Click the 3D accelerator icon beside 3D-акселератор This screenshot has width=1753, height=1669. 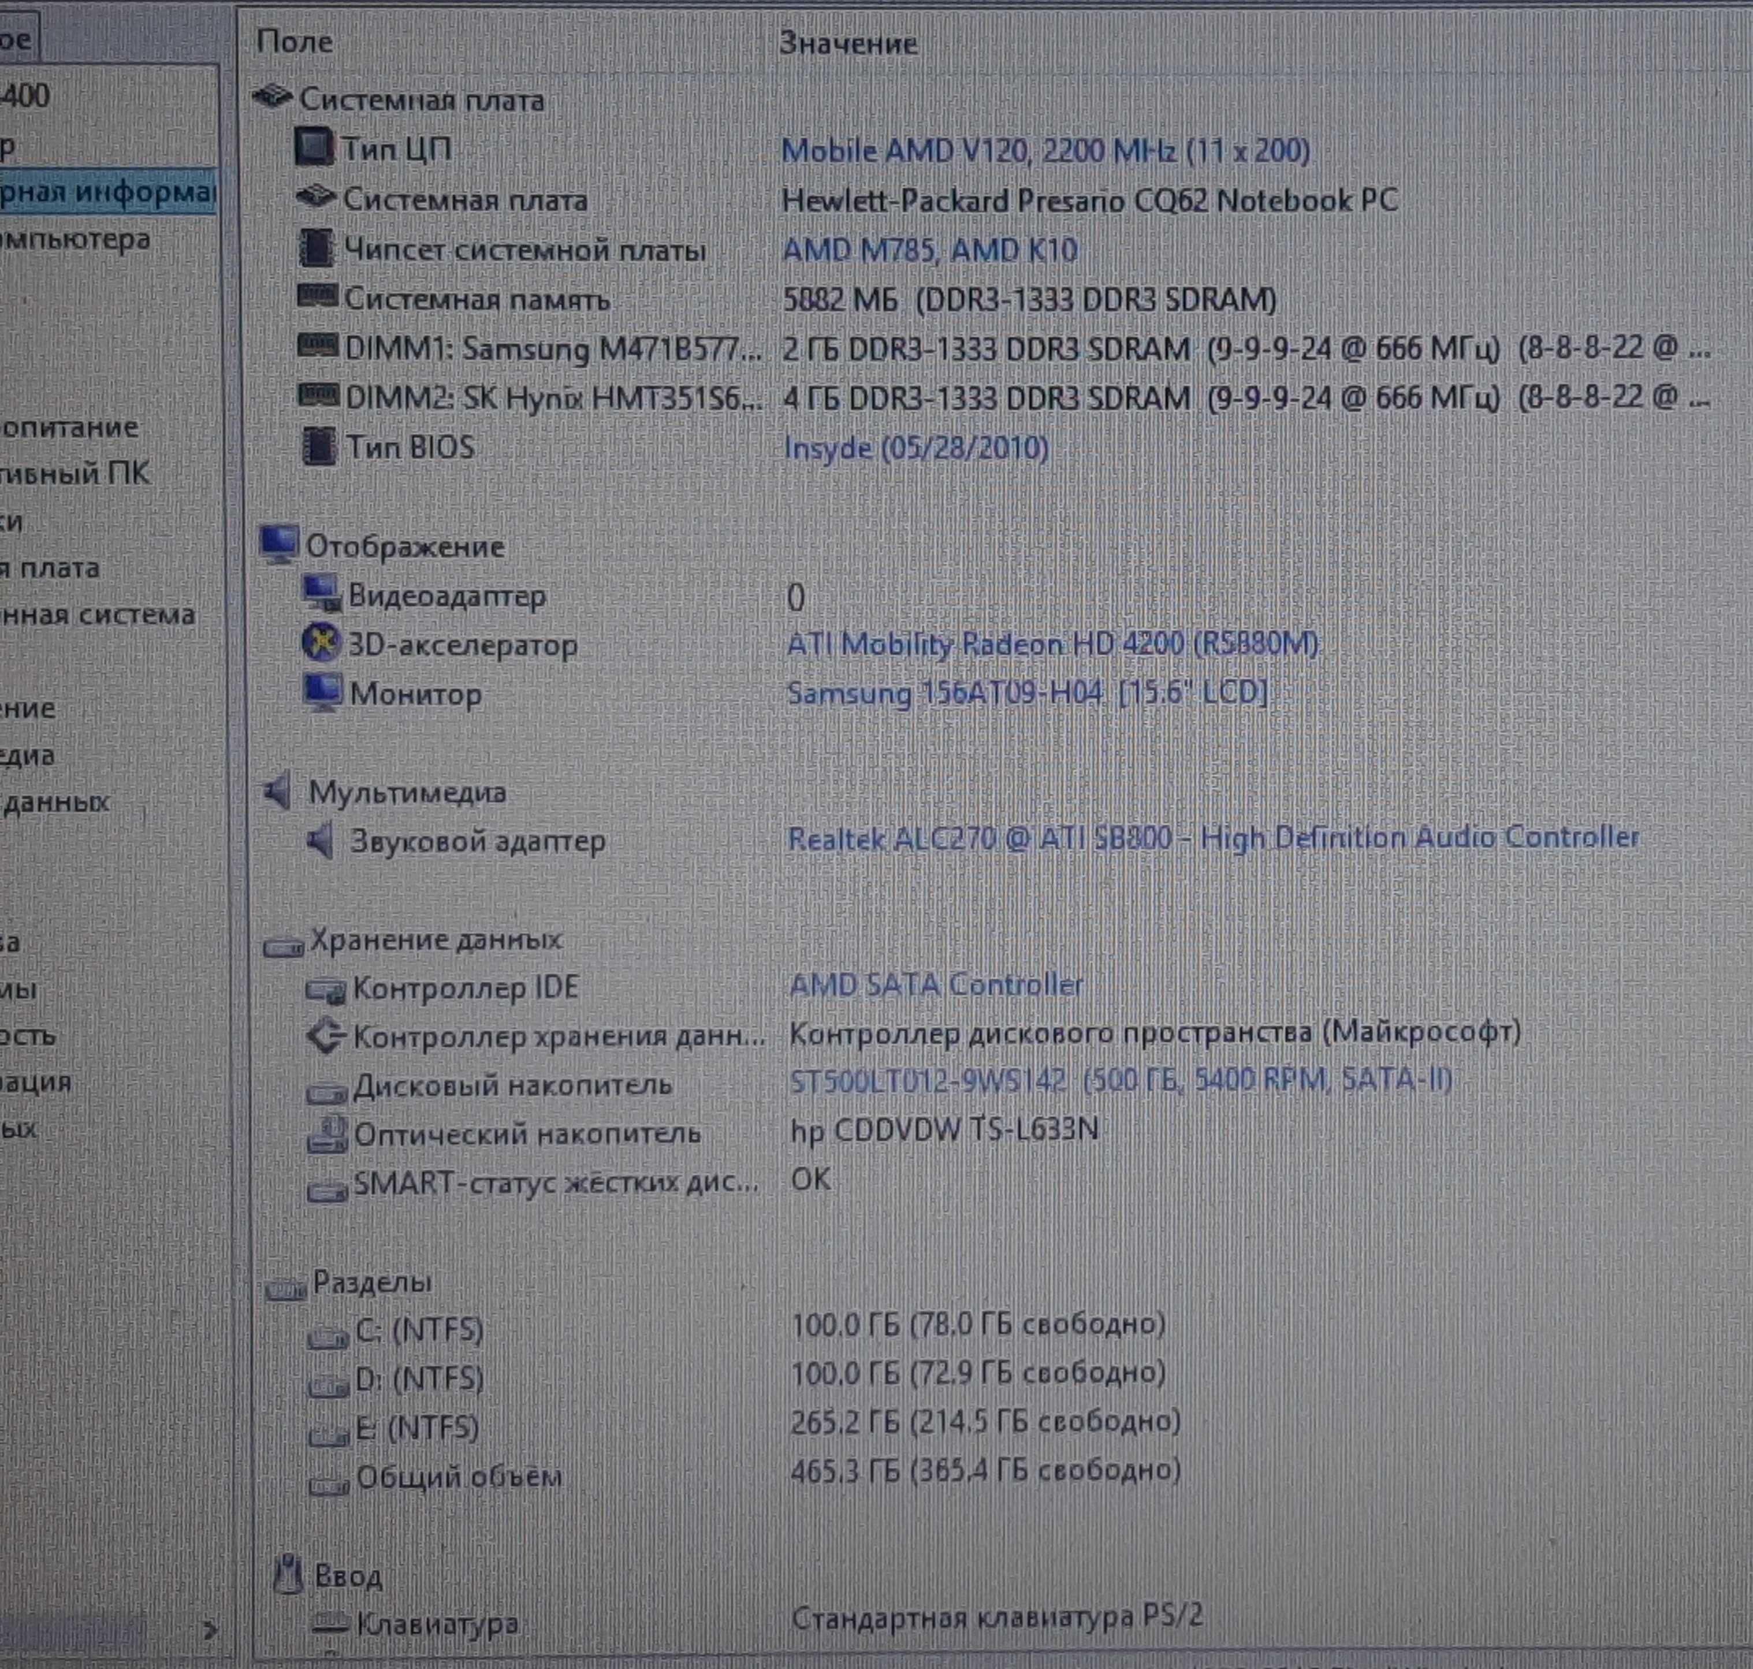pos(321,642)
